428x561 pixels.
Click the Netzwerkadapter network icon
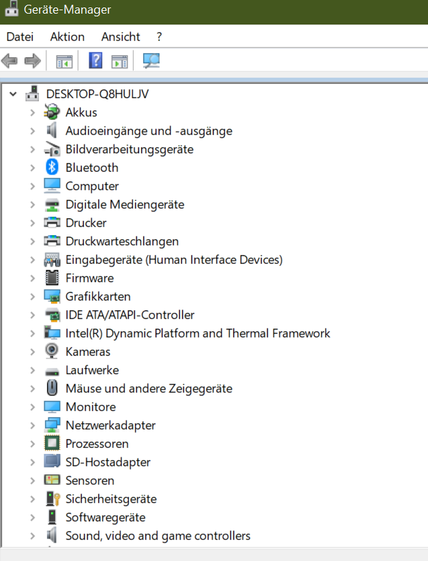tap(52, 425)
